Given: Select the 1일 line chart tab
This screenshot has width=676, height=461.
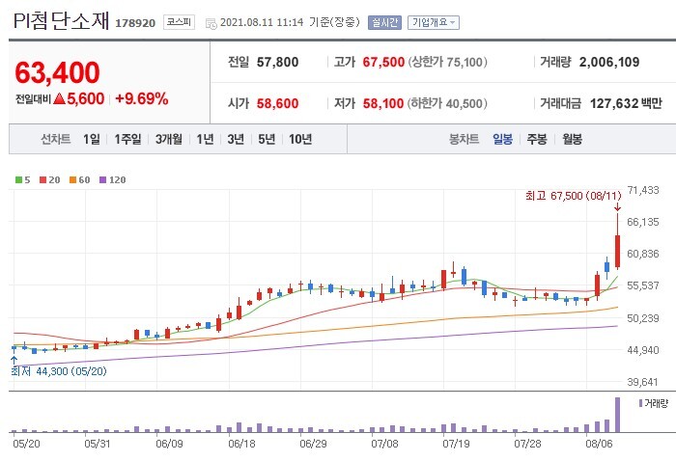Looking at the screenshot, I should point(92,139).
